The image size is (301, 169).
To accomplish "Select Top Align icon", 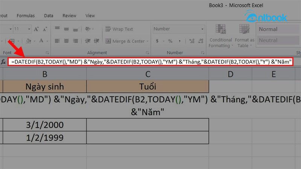I will pyautogui.click(x=57, y=29).
